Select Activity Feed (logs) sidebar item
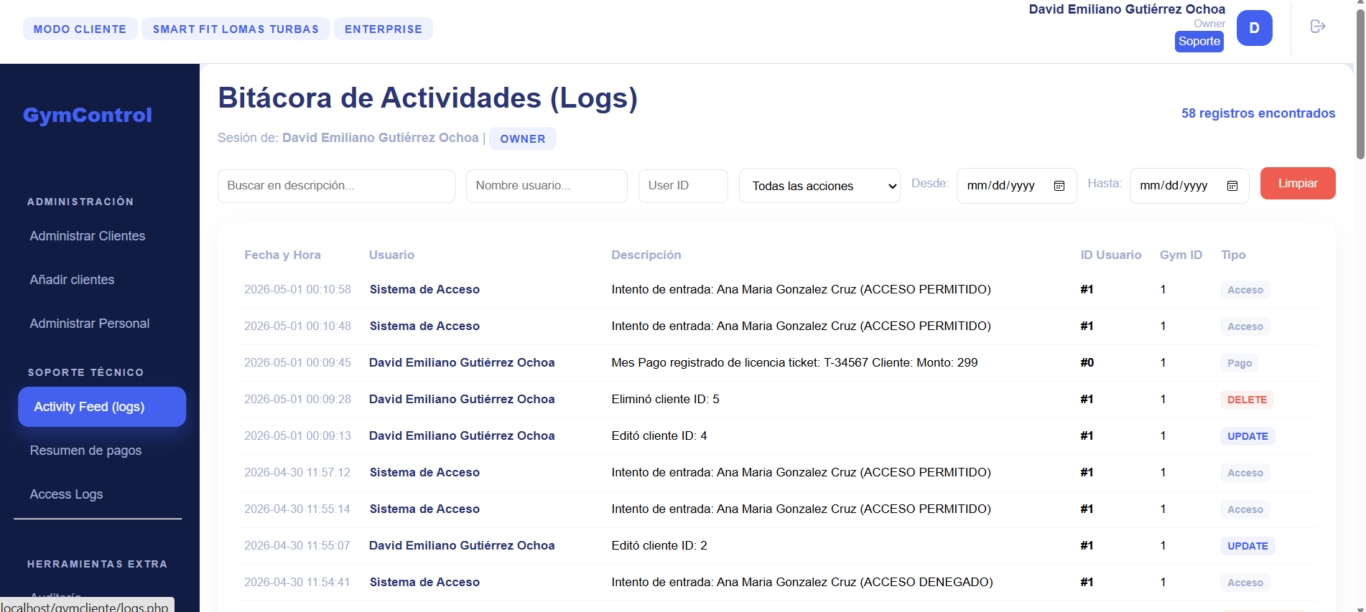The image size is (1366, 612). (x=102, y=407)
